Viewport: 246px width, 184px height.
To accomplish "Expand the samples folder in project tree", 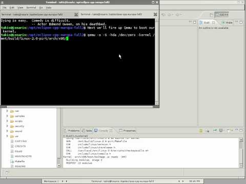I will click(7, 116).
